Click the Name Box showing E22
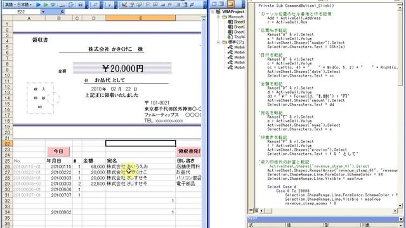This screenshot has width=406, height=228. click(x=21, y=12)
